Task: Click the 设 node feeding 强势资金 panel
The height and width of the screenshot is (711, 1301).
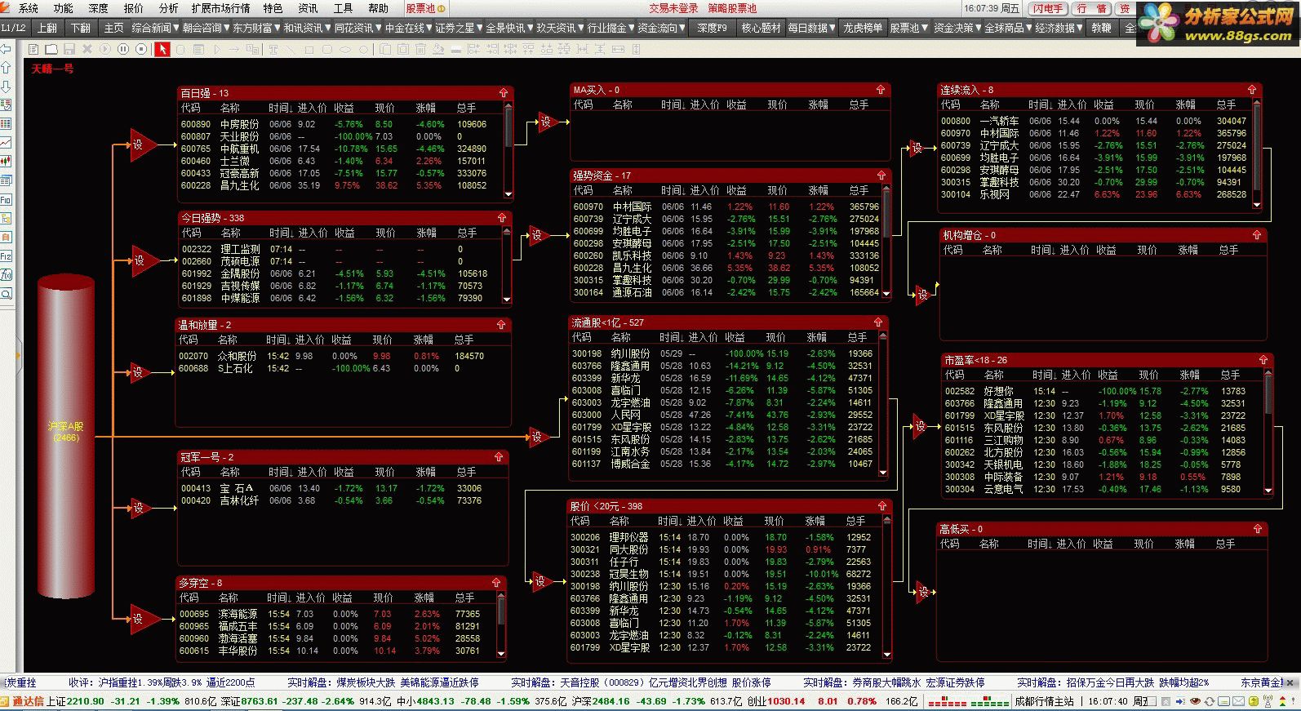Action: click(x=539, y=235)
